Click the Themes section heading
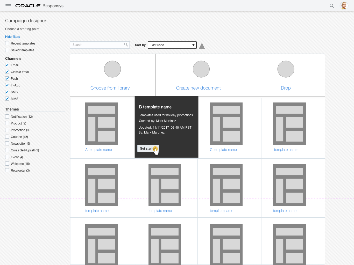This screenshot has width=354, height=265. coord(12,109)
